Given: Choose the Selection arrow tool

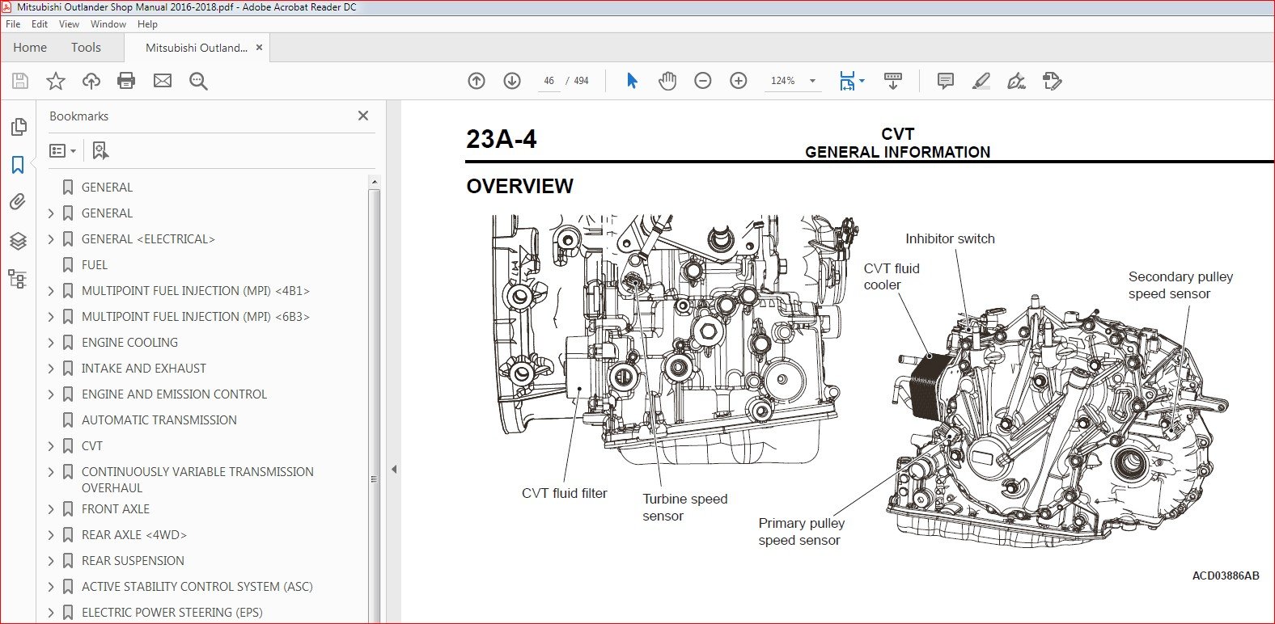Looking at the screenshot, I should point(632,81).
